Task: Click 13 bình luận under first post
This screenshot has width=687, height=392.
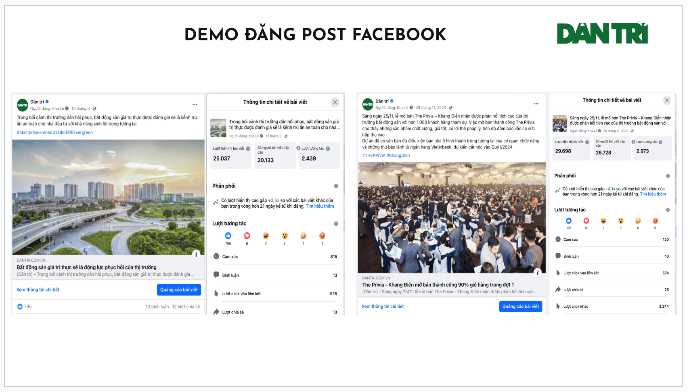Action: tap(157, 307)
